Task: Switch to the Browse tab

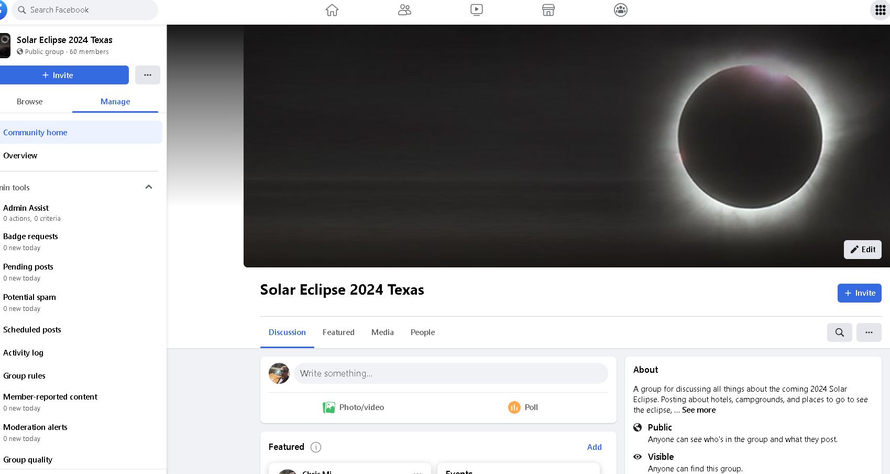Action: pyautogui.click(x=30, y=102)
